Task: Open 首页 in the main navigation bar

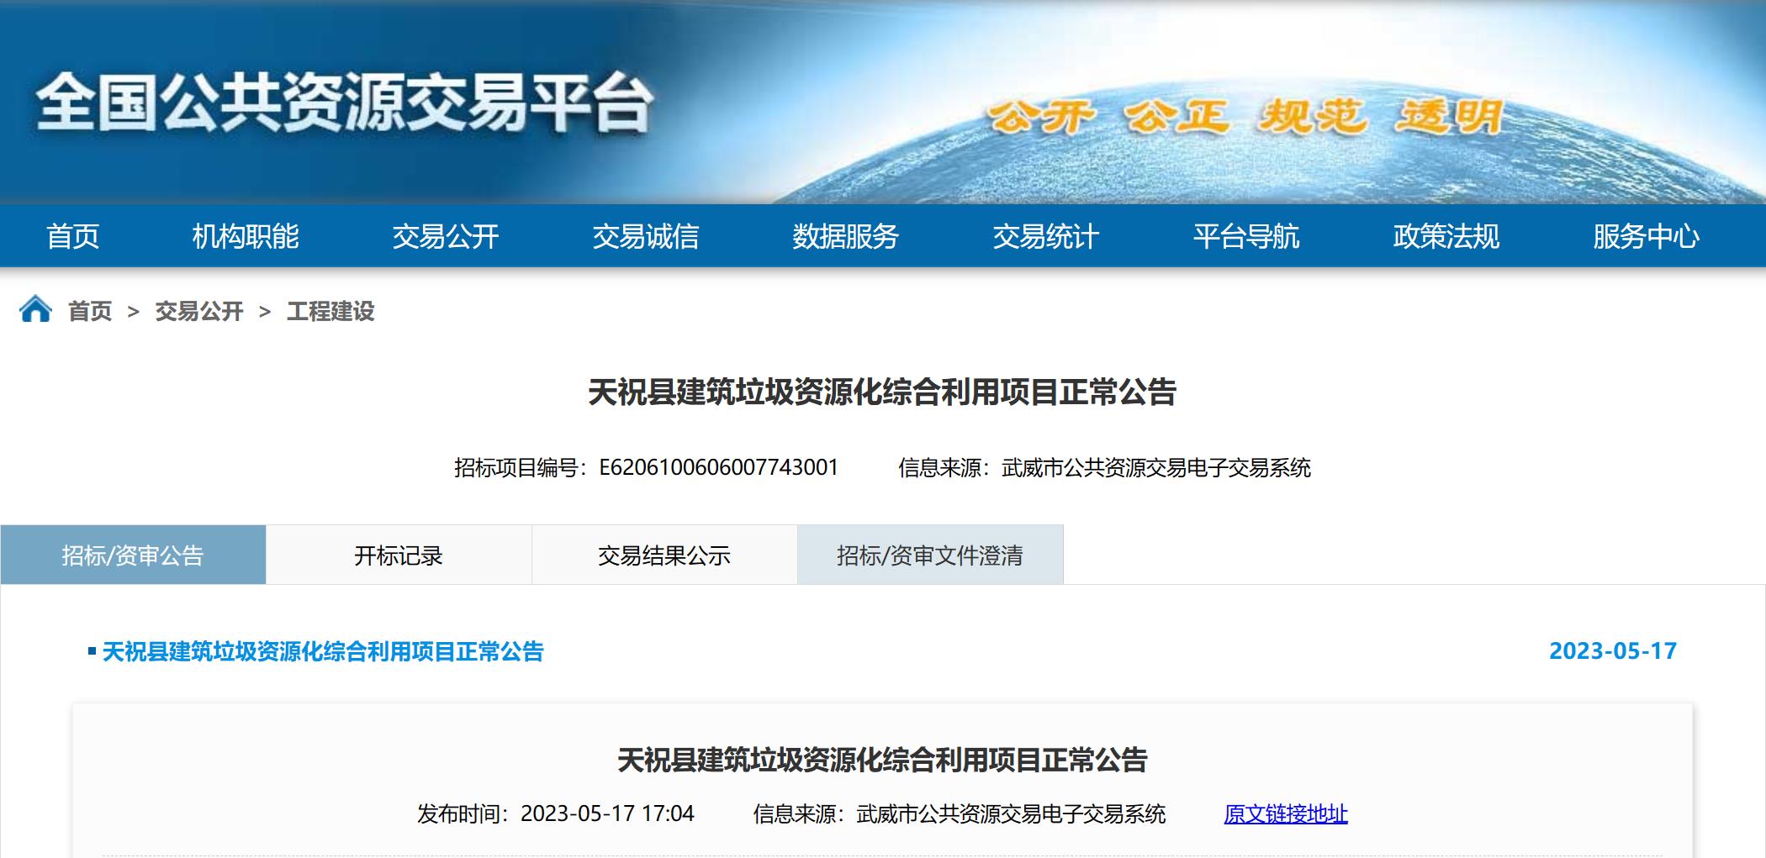Action: coord(73,236)
